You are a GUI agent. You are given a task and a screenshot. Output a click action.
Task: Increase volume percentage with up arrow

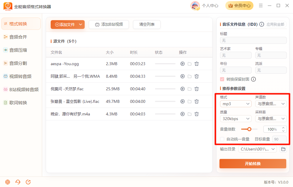(x=283, y=128)
